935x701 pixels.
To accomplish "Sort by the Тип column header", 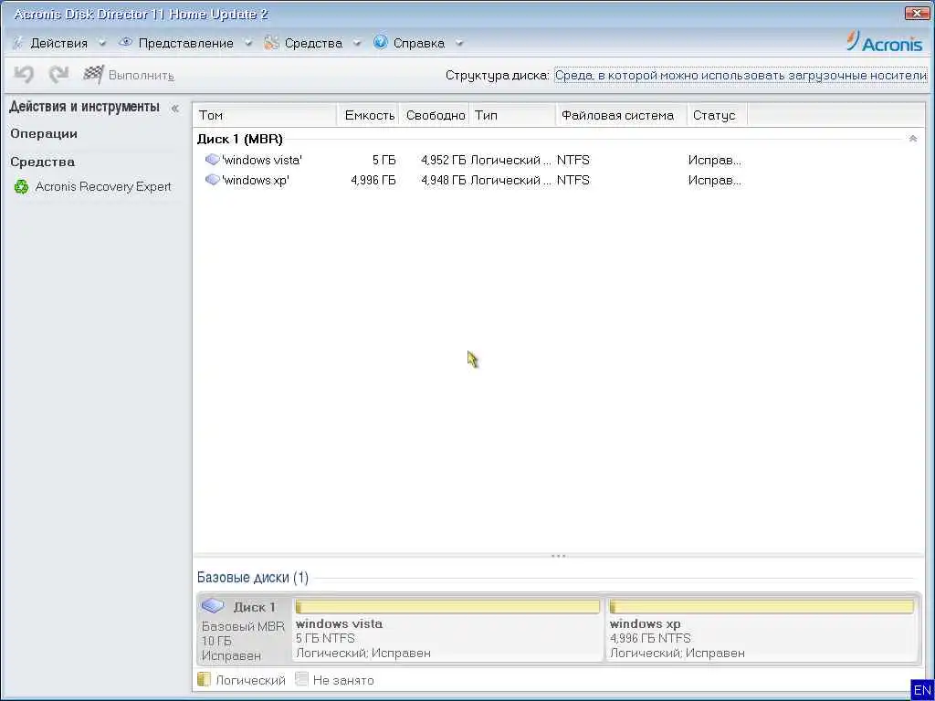I will [x=513, y=115].
